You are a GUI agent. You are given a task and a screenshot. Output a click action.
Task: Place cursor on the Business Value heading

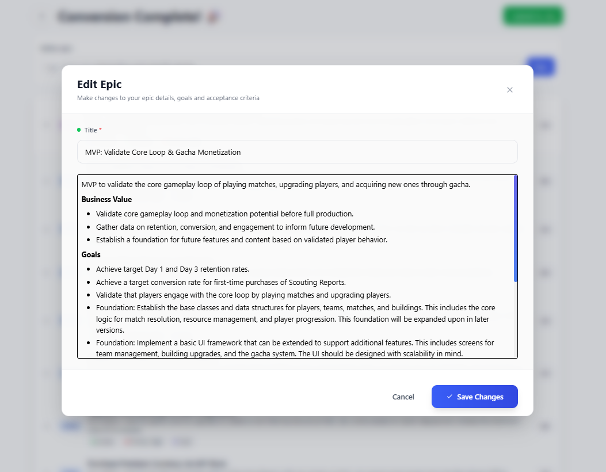coord(106,200)
